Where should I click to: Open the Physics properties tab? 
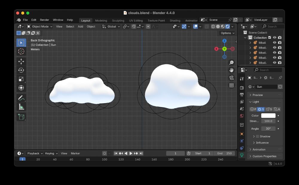242,141
